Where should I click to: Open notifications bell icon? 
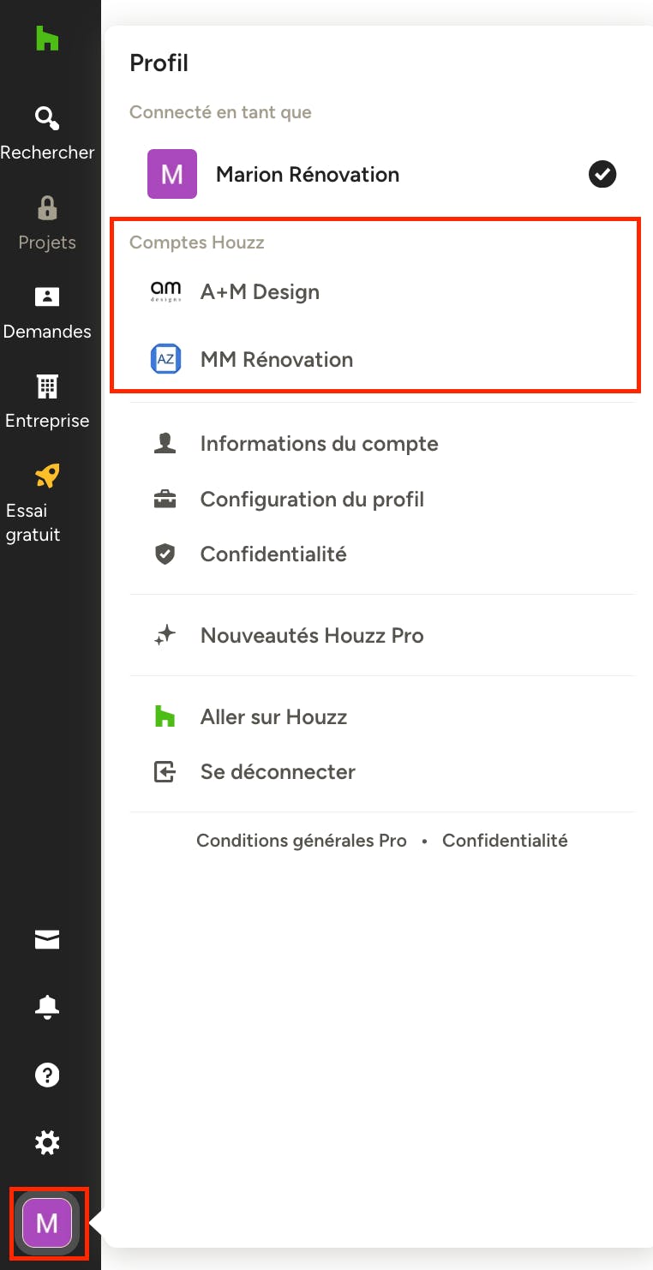[x=47, y=1008]
